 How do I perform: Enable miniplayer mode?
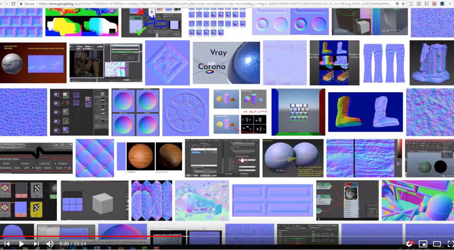(423, 244)
